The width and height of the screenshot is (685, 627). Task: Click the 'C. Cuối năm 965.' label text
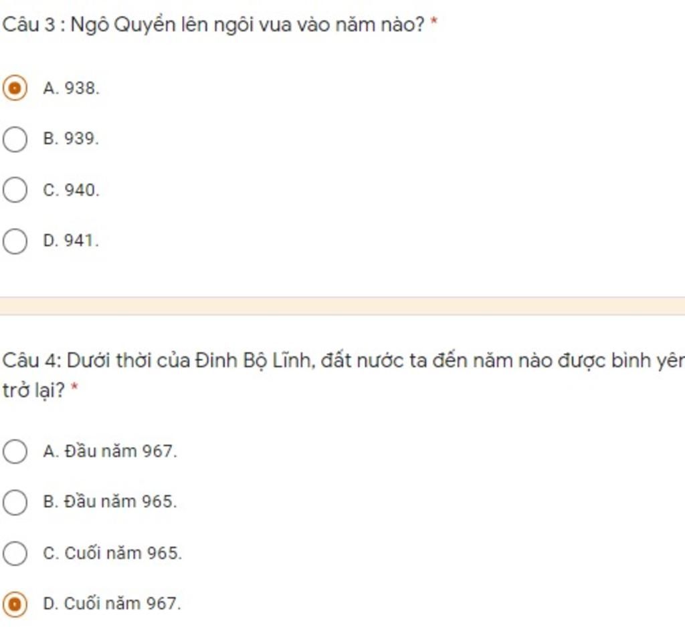point(112,553)
